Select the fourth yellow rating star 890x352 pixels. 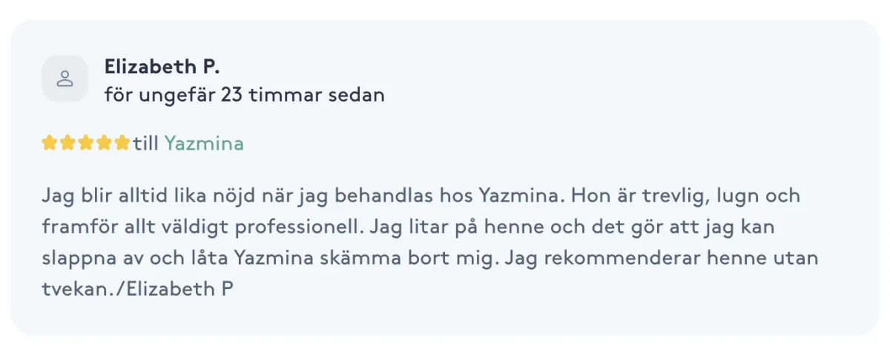click(x=104, y=143)
